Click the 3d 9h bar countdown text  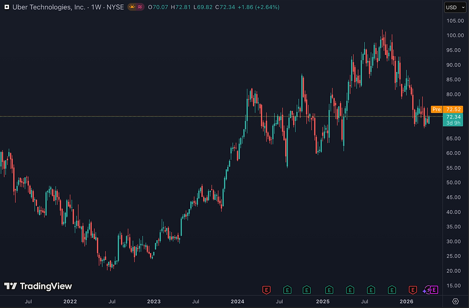pos(454,123)
